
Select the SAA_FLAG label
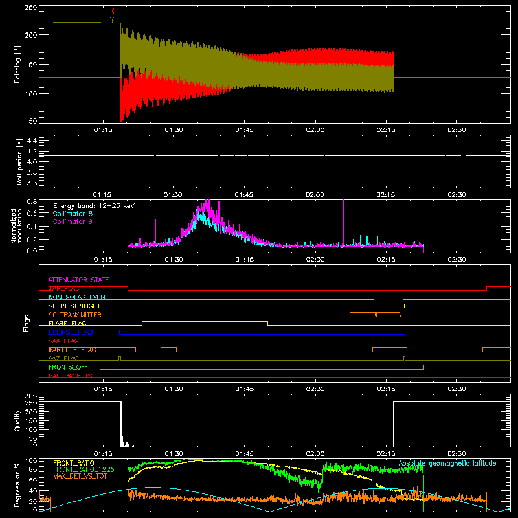pos(63,341)
